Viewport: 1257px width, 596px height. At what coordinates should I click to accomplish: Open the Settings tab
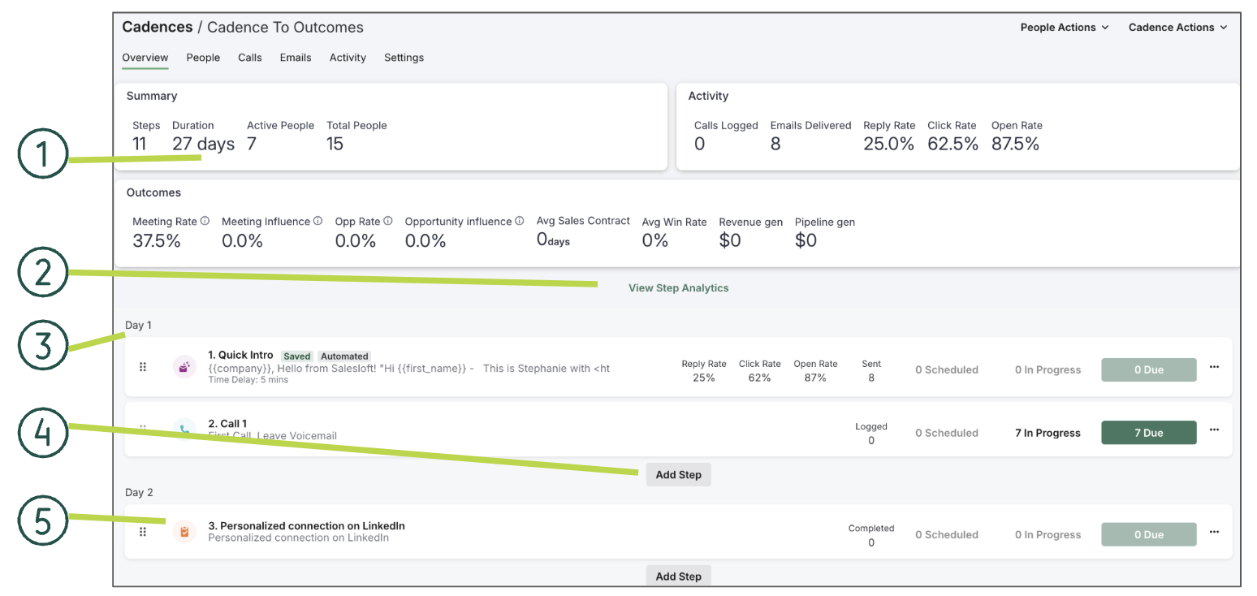pos(404,57)
